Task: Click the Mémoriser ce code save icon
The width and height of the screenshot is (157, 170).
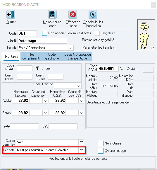Action: pos(52,14)
